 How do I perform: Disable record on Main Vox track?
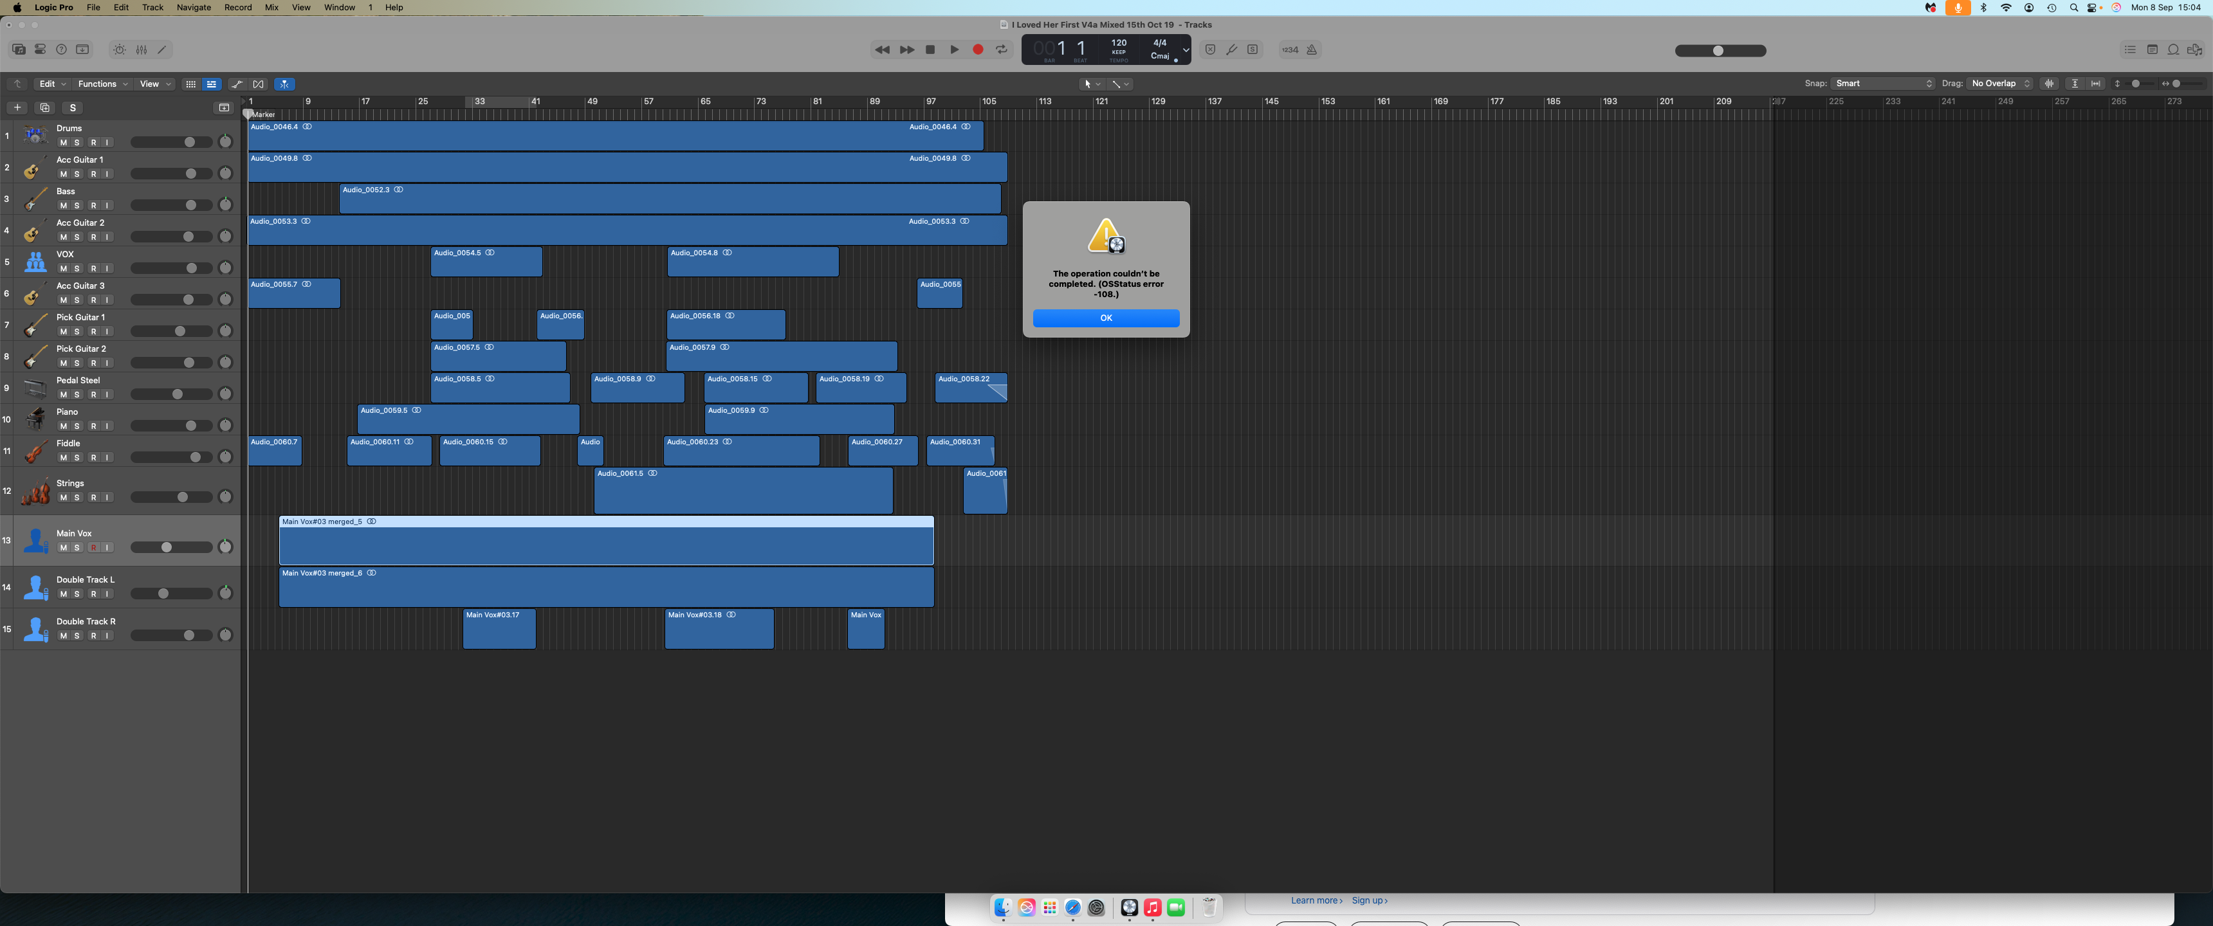pos(93,547)
